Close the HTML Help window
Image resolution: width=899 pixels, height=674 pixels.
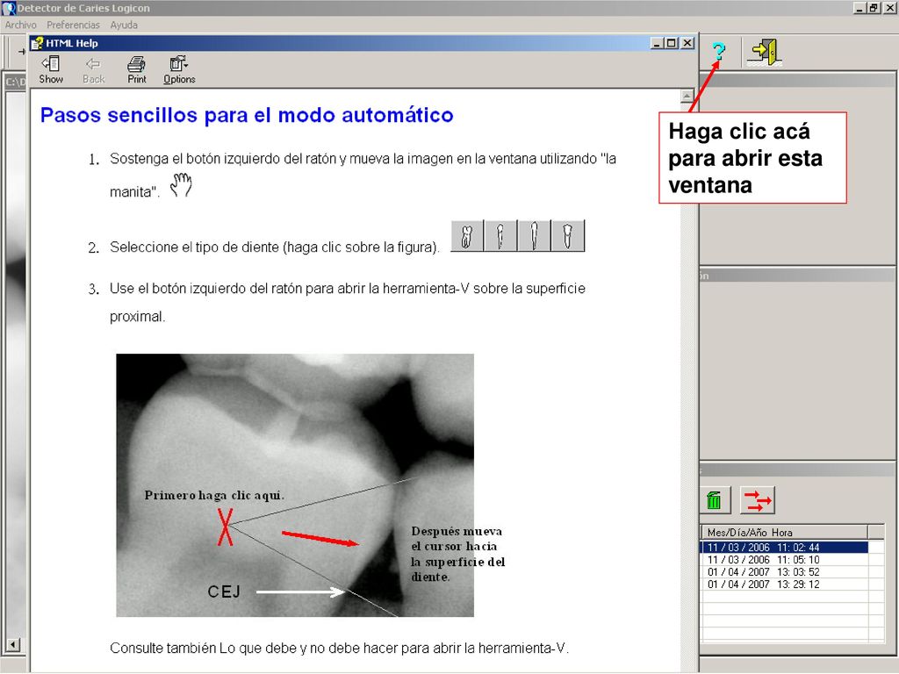click(687, 43)
